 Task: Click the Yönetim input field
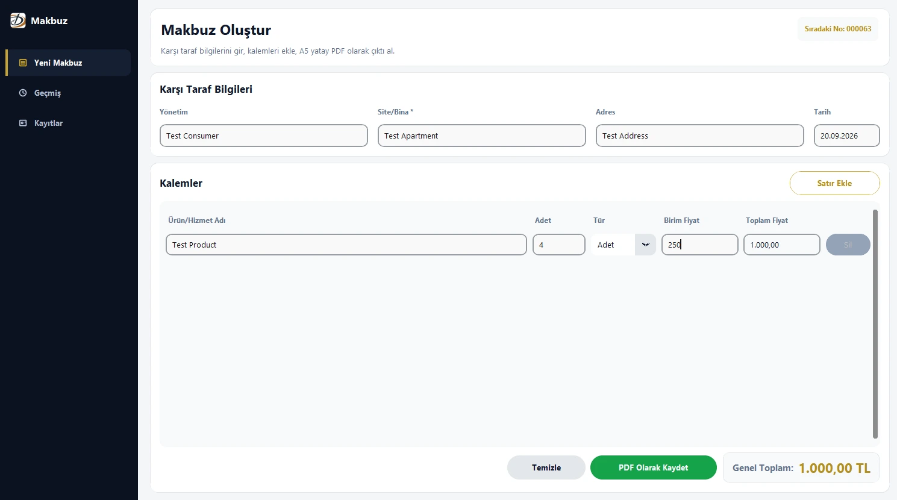point(263,136)
